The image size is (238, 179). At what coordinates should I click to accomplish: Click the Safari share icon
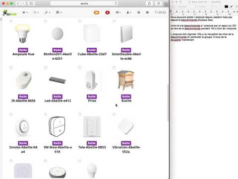(x=149, y=3)
